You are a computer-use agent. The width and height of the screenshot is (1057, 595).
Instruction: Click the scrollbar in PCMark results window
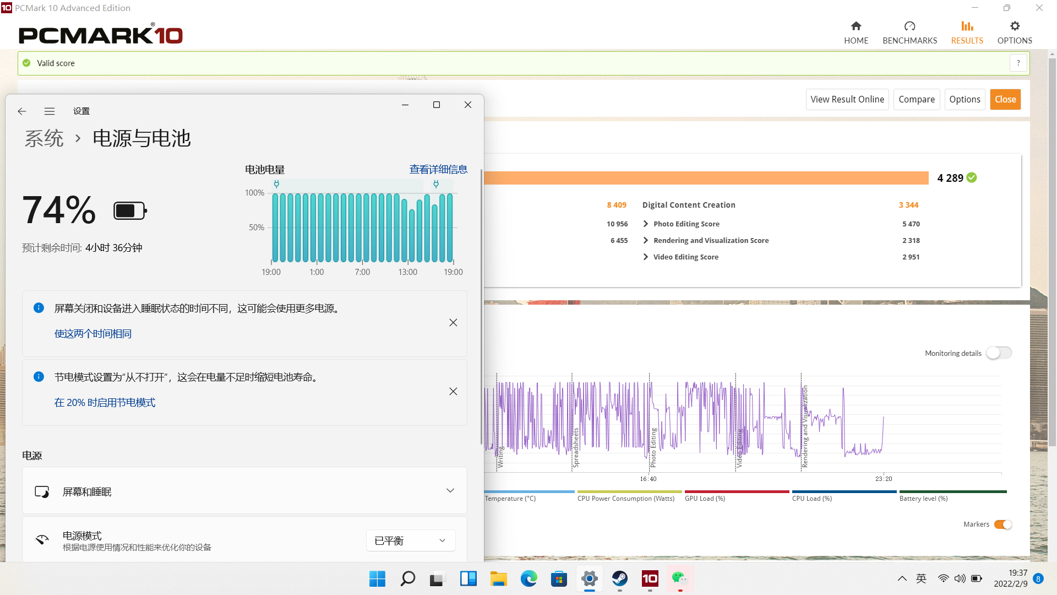point(1052,253)
